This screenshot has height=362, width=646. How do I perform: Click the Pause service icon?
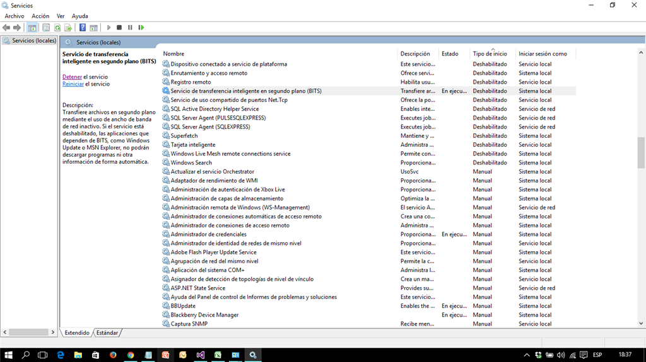130,28
